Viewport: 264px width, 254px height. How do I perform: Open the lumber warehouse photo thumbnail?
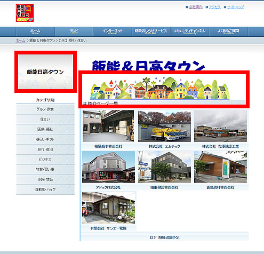108,126
